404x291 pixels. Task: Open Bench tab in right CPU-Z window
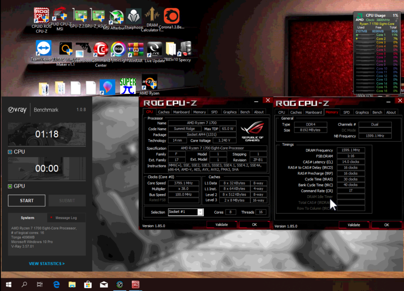[377, 112]
